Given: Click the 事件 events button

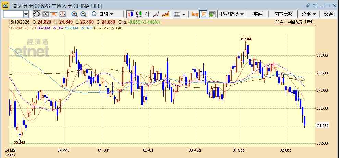Looking at the screenshot, I should [258, 14].
